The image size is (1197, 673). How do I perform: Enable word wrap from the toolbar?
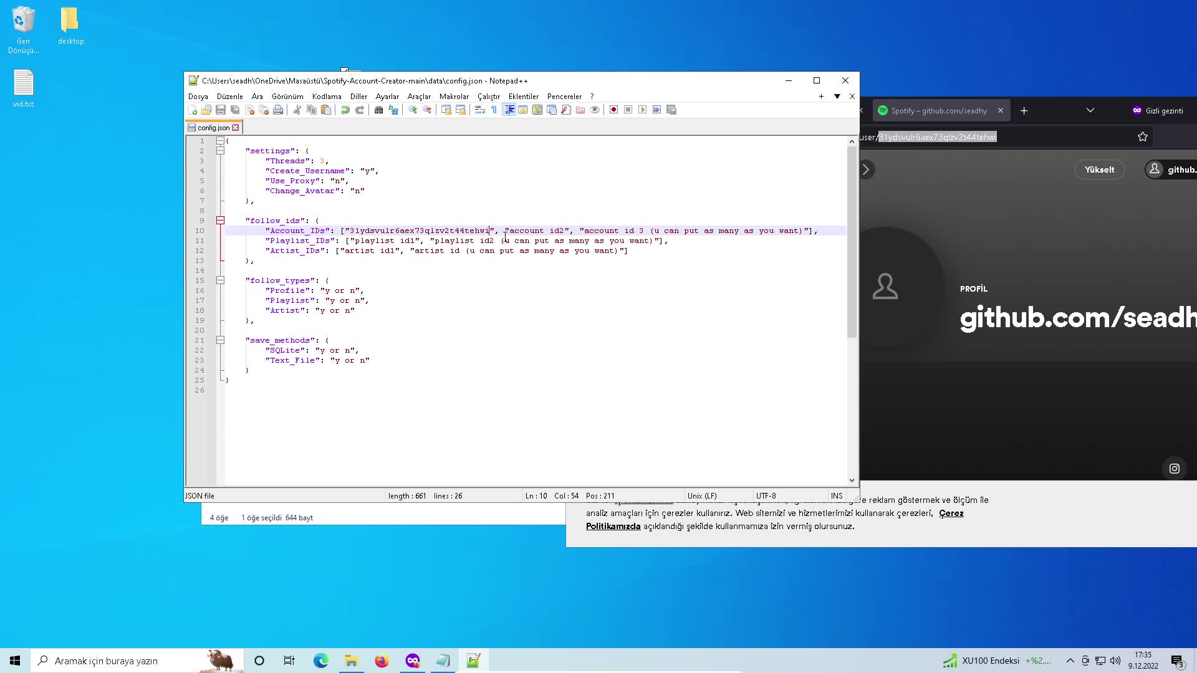pyautogui.click(x=479, y=110)
